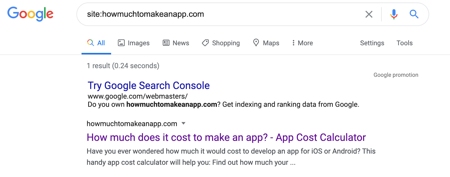
Task: Click the Maps tab pin icon
Action: click(x=256, y=43)
